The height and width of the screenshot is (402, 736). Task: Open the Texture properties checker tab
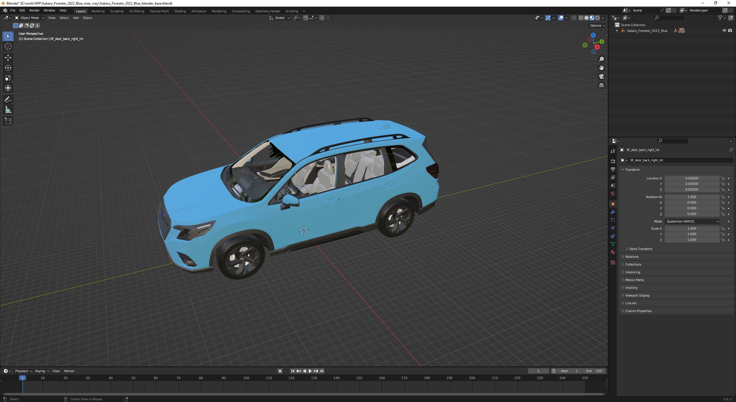[613, 262]
